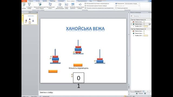Click Play (Просмотр) button in Animation Pane
This screenshot has width=173, height=97.
click(x=135, y=16)
